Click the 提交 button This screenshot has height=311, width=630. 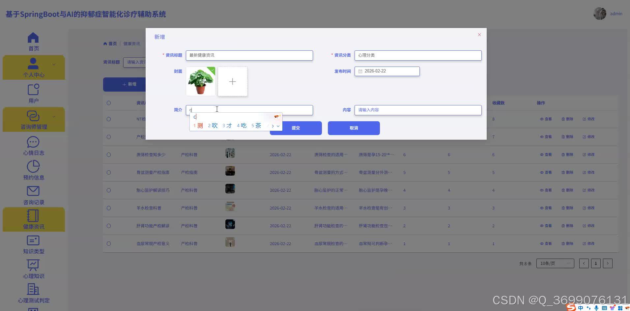tap(296, 128)
